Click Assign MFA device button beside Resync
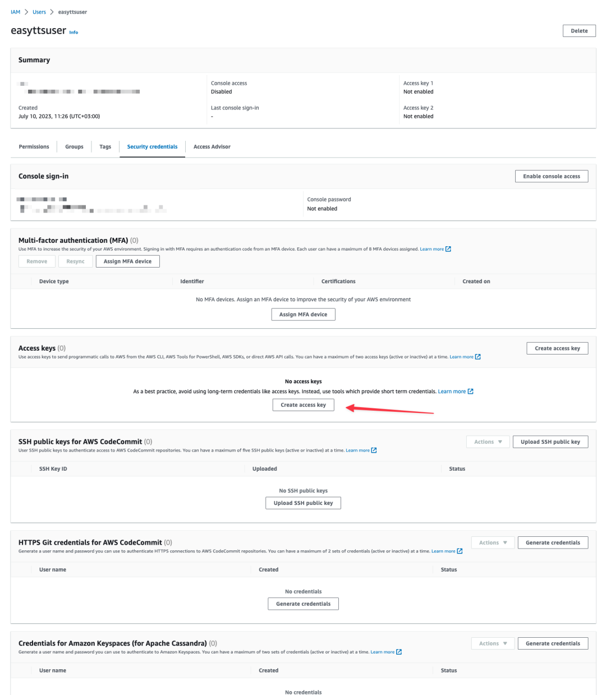This screenshot has width=606, height=695. tap(127, 261)
